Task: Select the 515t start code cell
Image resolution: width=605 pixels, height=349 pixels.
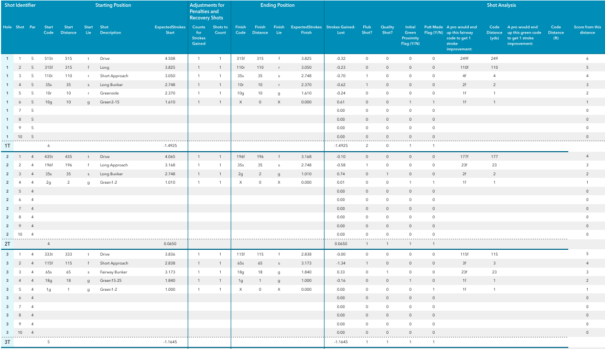Action: (x=49, y=58)
